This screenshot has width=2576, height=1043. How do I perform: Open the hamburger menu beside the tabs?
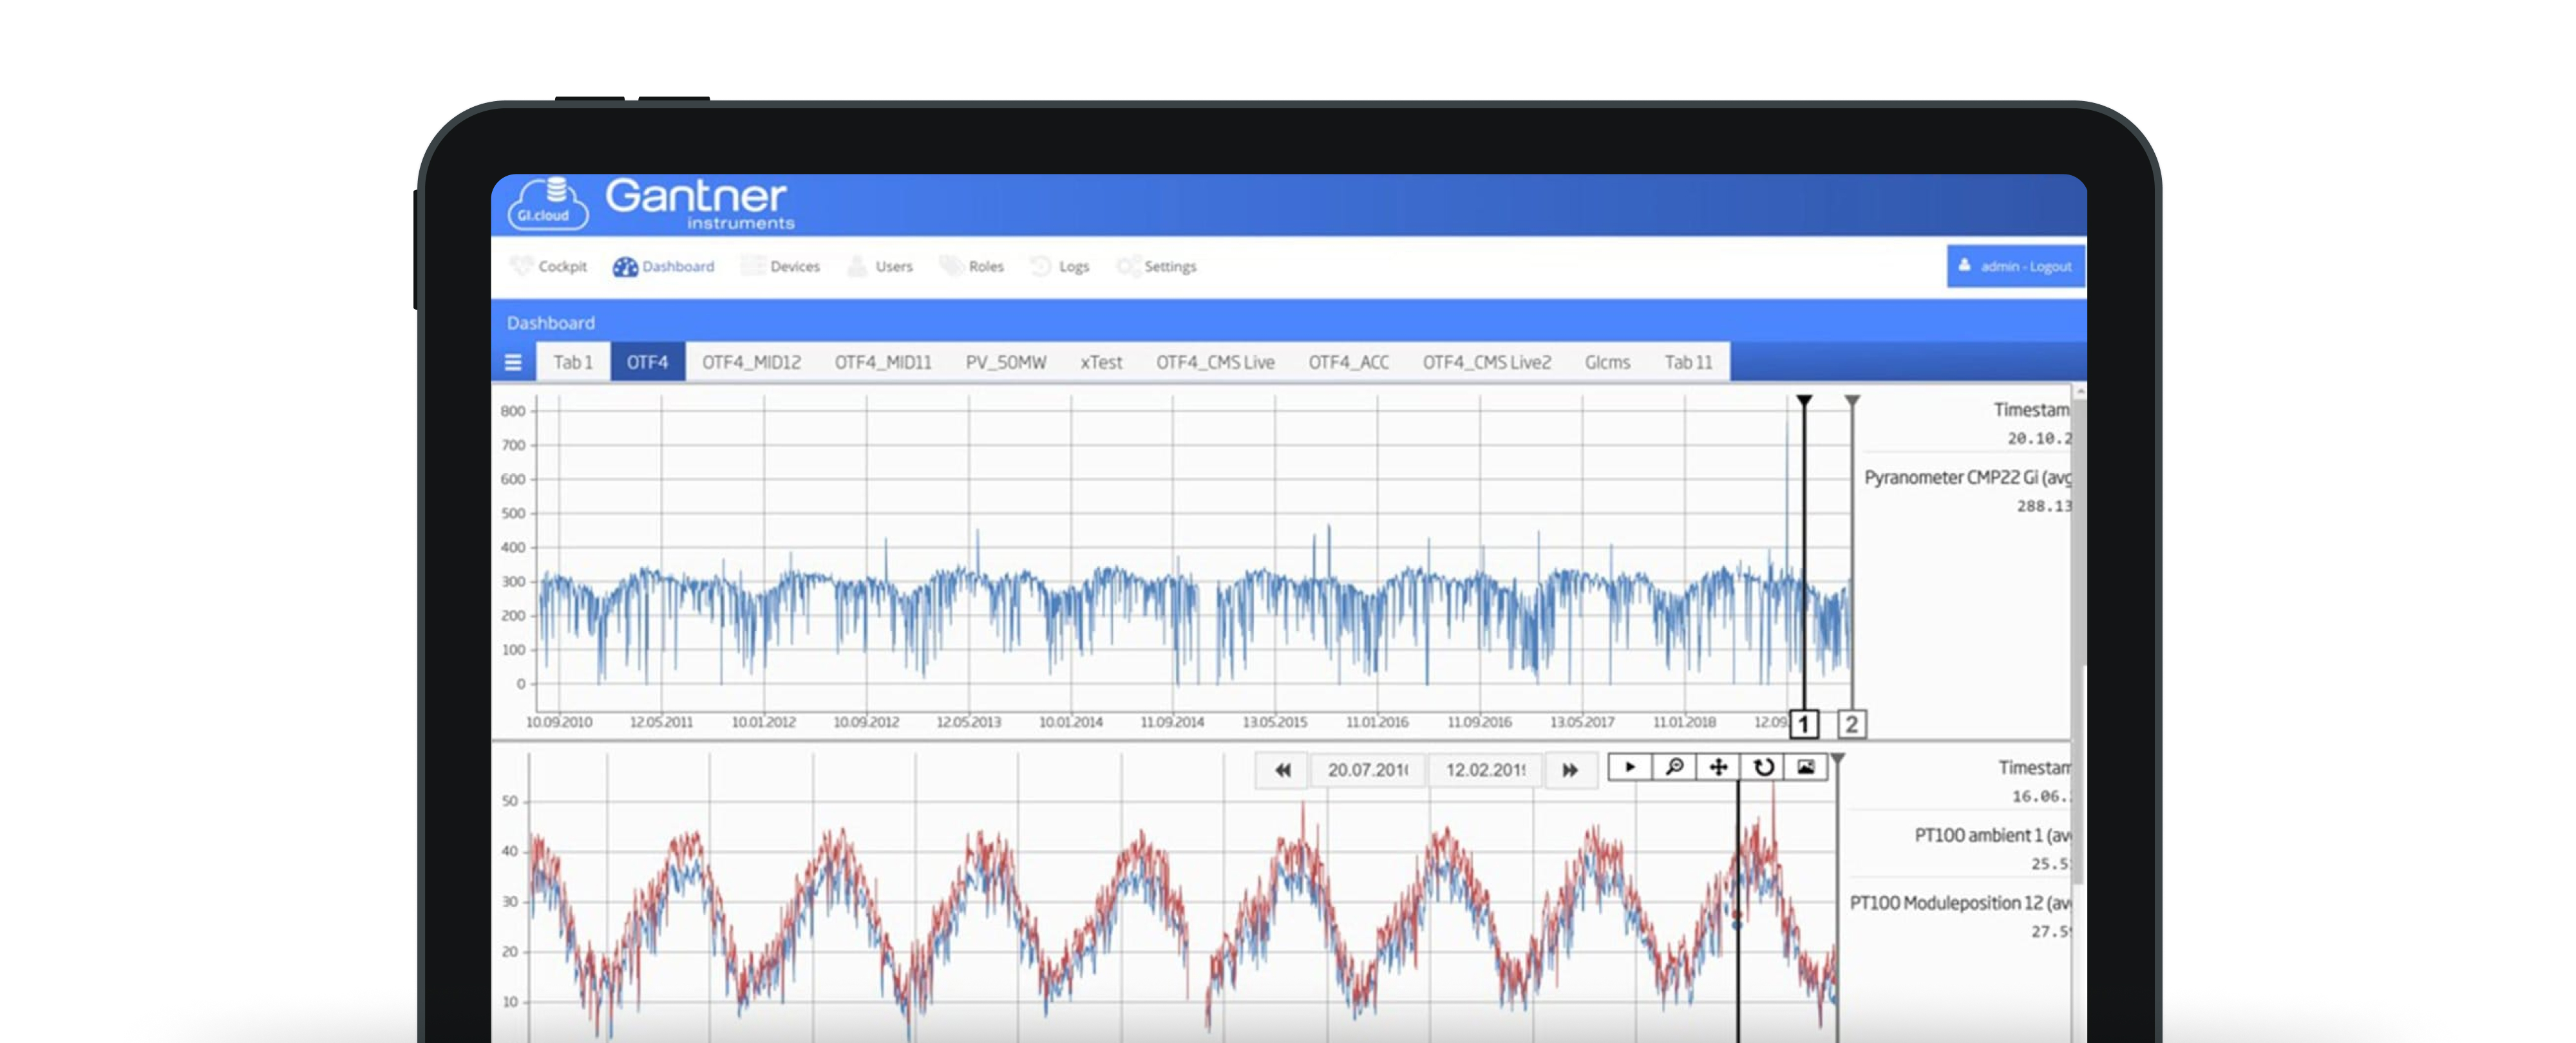(x=513, y=362)
